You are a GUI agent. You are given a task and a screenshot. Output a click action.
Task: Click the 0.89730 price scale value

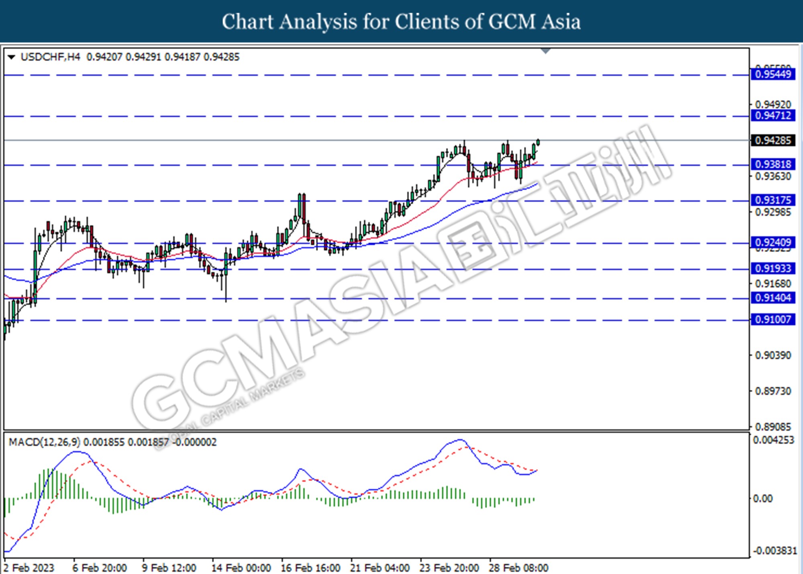pyautogui.click(x=773, y=391)
